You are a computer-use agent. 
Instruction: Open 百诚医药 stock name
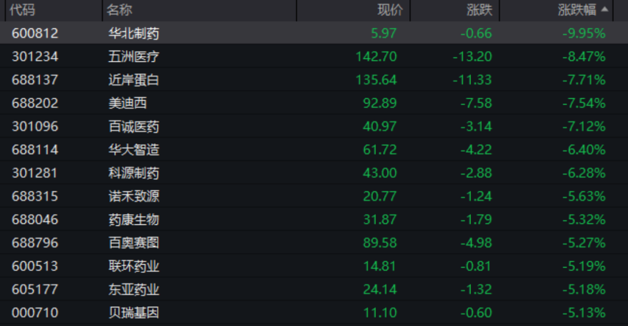pyautogui.click(x=134, y=126)
